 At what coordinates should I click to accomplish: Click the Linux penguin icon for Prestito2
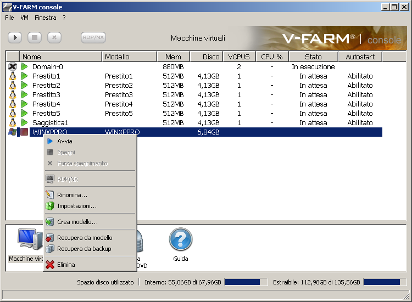(x=13, y=85)
